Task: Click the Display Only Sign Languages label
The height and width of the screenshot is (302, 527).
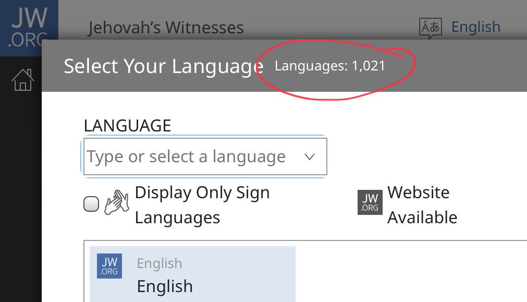Action: tap(202, 205)
